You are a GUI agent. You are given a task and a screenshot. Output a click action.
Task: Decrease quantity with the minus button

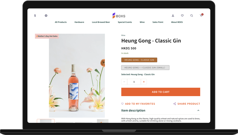[x=124, y=82]
